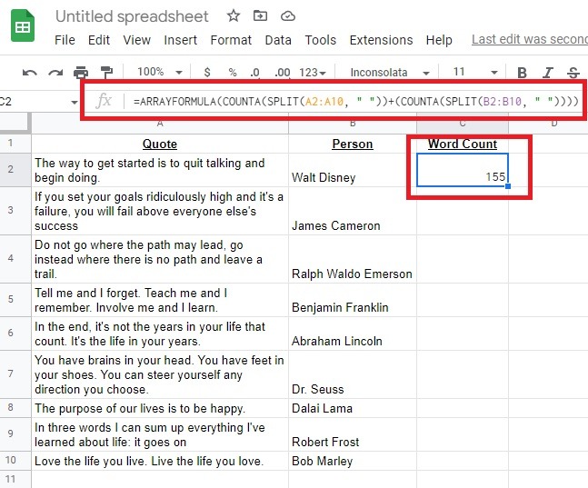Select the Dalai Lama cell
Screen dimensions: 588x488
click(x=352, y=408)
